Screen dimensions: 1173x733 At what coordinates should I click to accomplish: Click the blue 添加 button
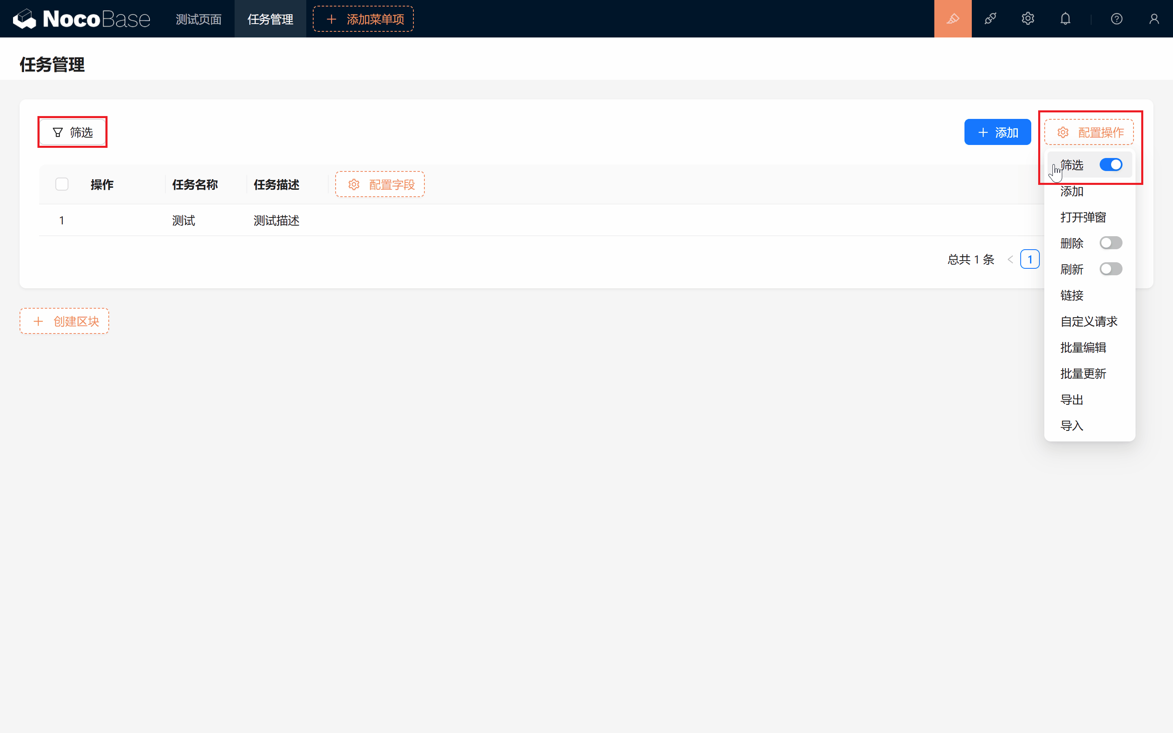(997, 132)
